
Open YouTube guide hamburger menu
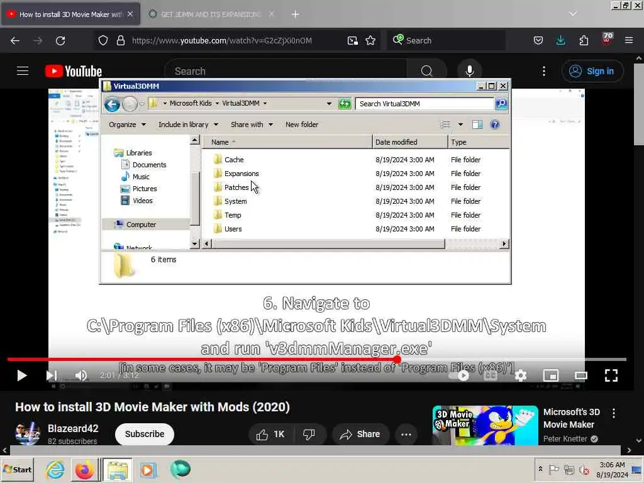pyautogui.click(x=23, y=71)
